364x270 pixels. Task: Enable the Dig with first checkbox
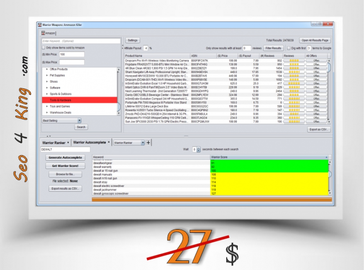(x=289, y=48)
